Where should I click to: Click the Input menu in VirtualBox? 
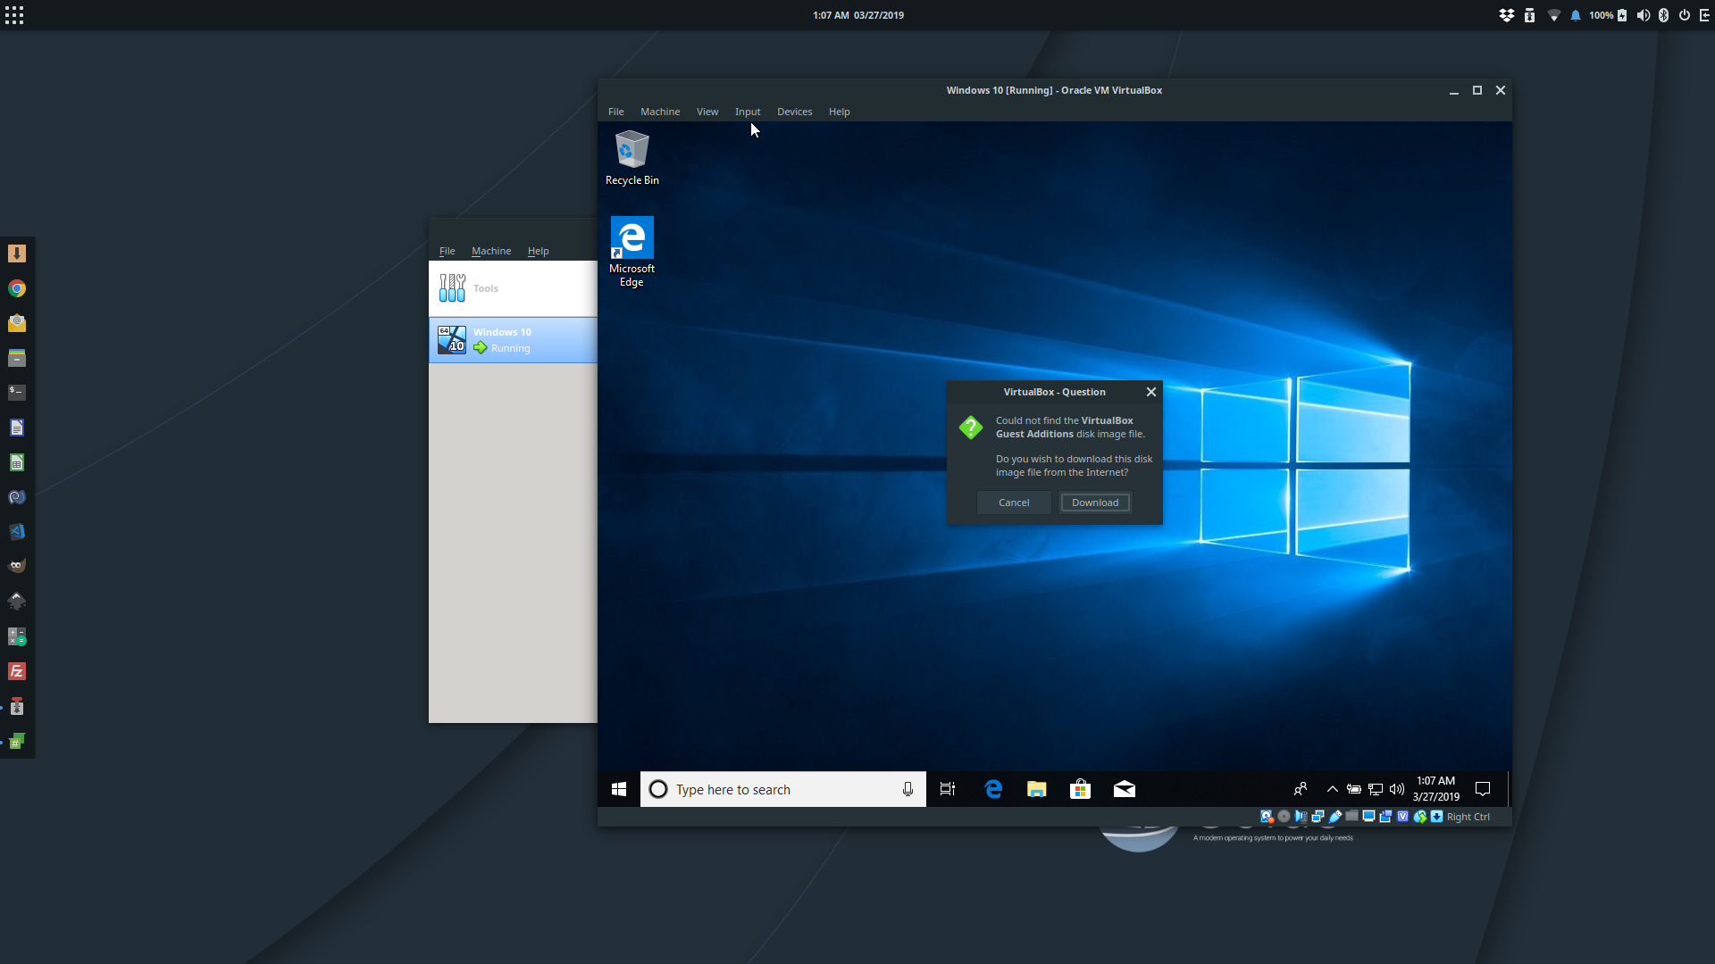click(x=747, y=111)
